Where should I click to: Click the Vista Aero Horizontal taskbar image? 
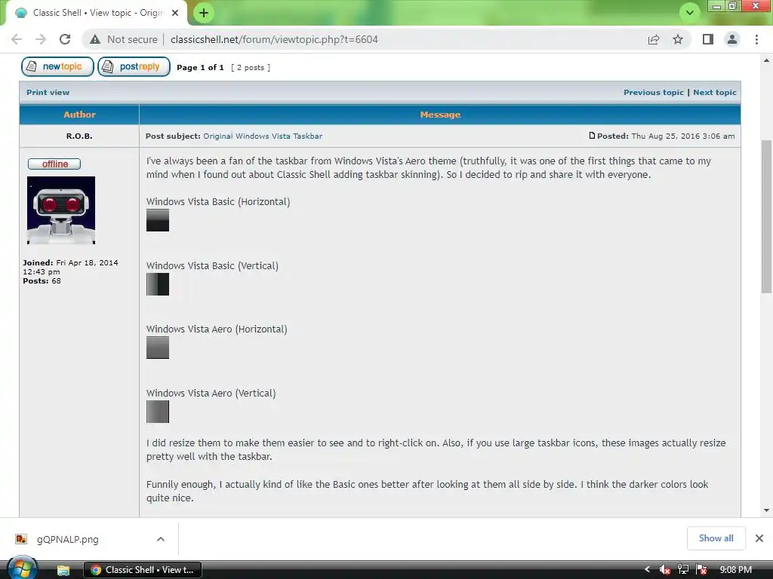pos(158,348)
